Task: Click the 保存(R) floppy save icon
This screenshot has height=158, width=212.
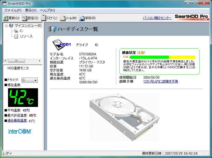Action: click(x=82, y=18)
